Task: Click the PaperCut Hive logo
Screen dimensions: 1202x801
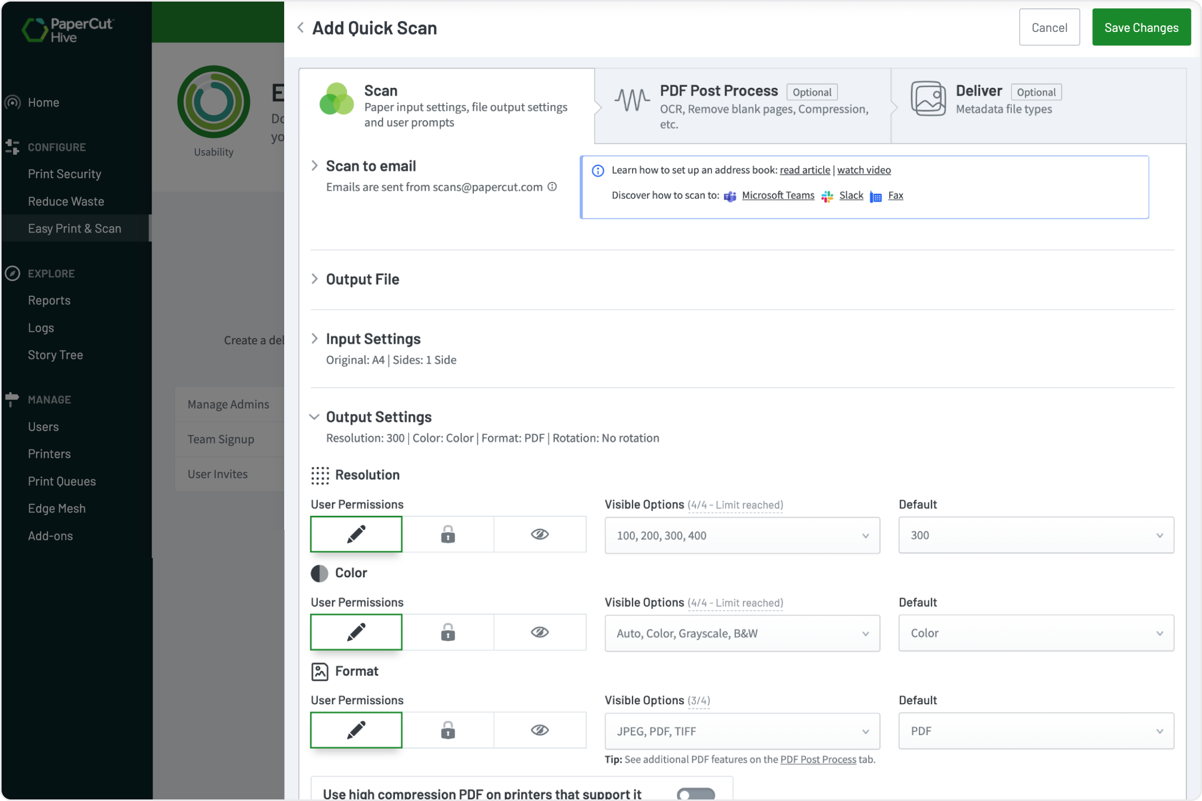Action: 68,29
